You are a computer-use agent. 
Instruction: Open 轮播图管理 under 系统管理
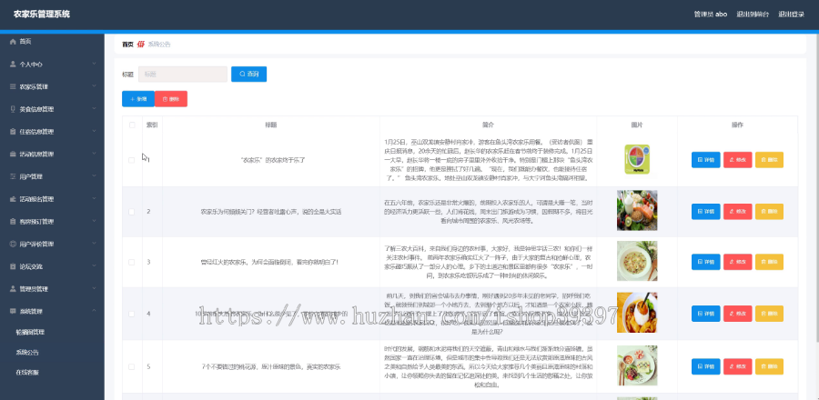point(30,332)
